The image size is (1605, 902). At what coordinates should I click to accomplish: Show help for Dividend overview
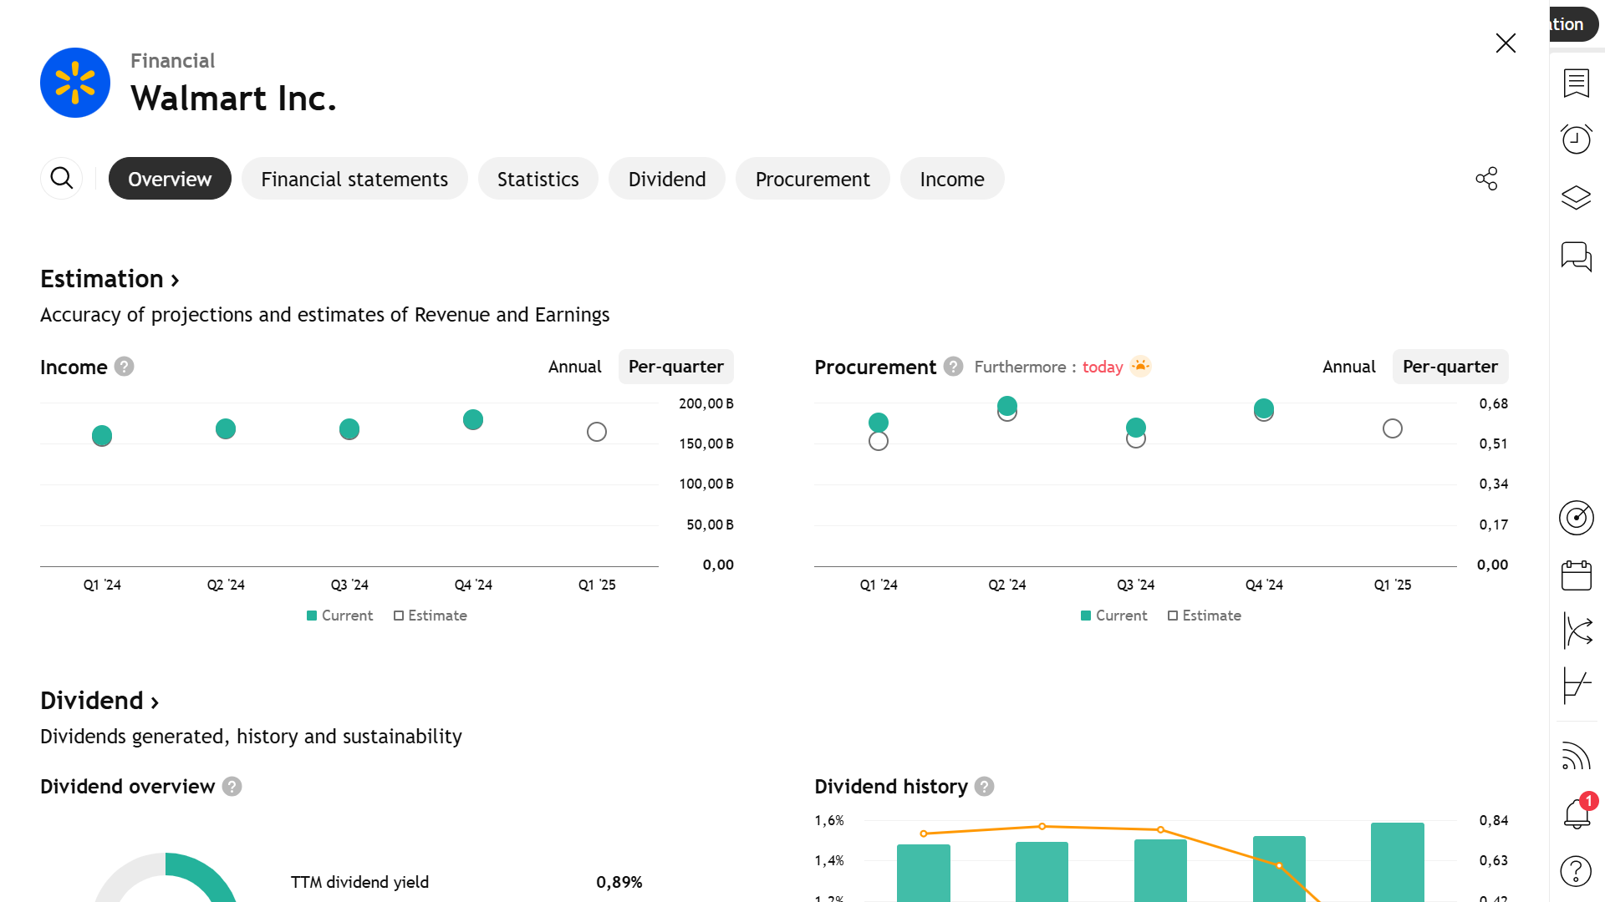[232, 787]
